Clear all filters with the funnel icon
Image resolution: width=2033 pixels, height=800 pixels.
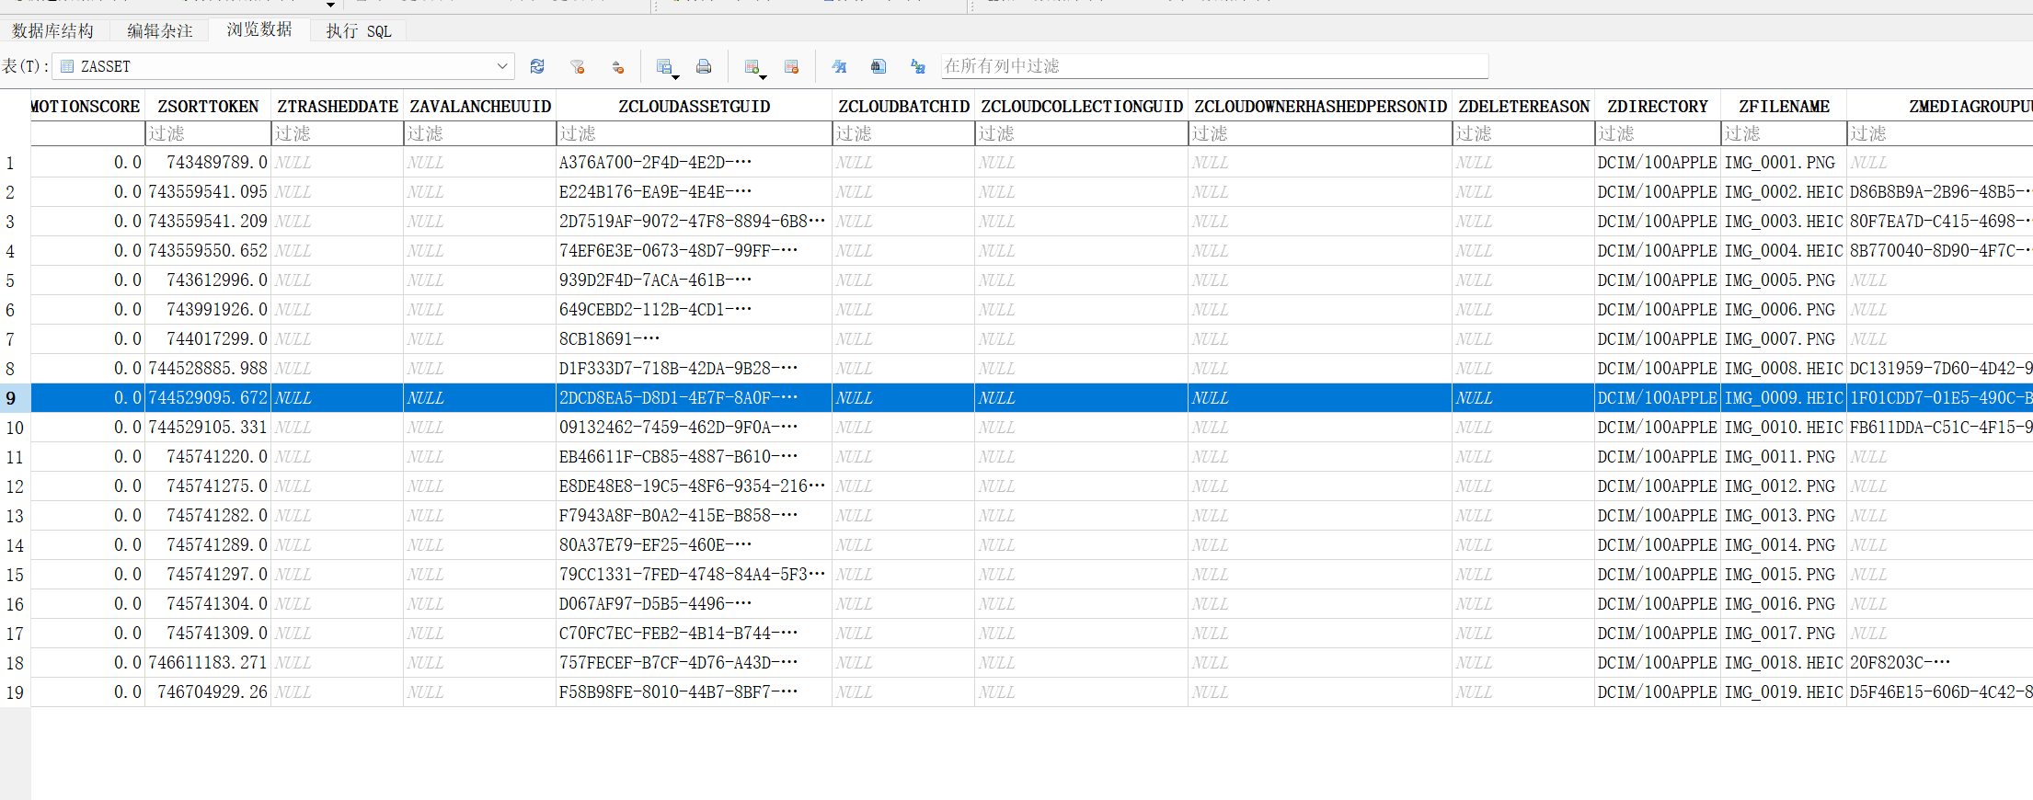click(578, 66)
